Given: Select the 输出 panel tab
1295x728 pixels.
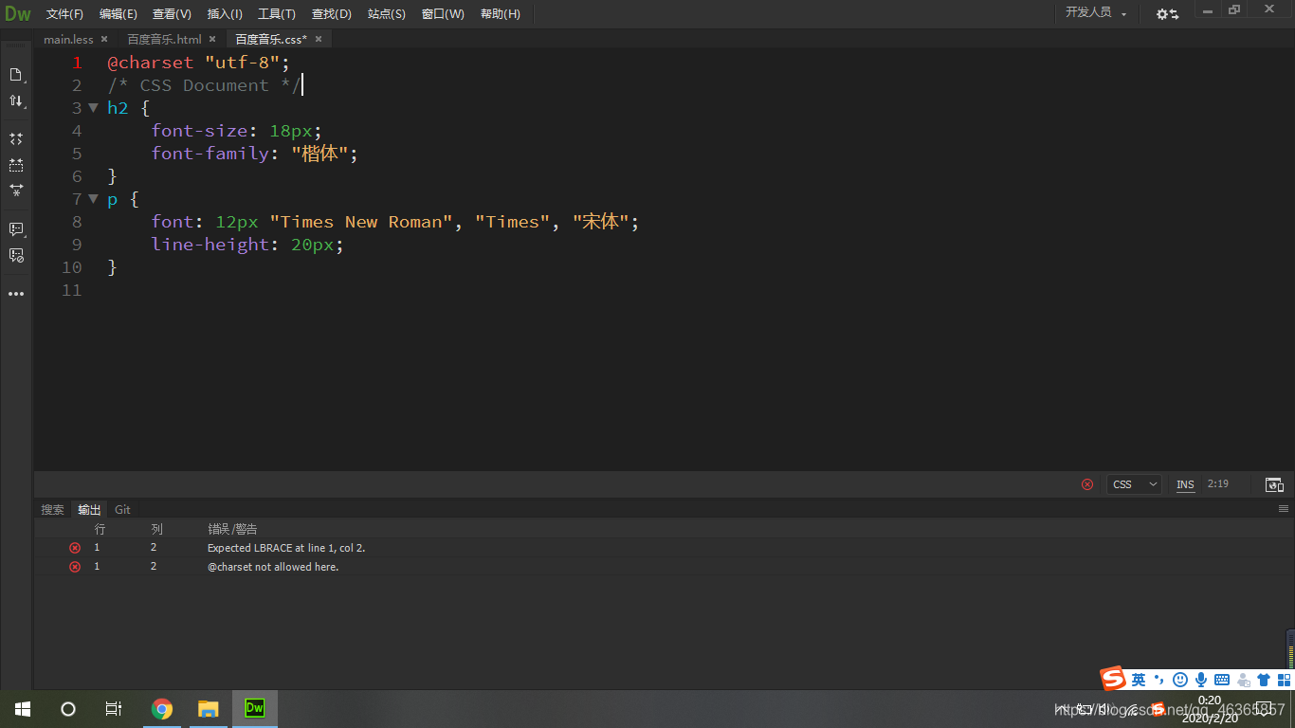Looking at the screenshot, I should pyautogui.click(x=89, y=509).
